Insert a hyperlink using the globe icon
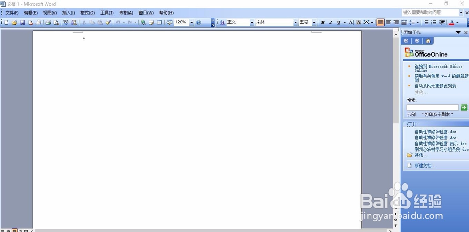The height and width of the screenshot is (232, 469). pos(144,23)
